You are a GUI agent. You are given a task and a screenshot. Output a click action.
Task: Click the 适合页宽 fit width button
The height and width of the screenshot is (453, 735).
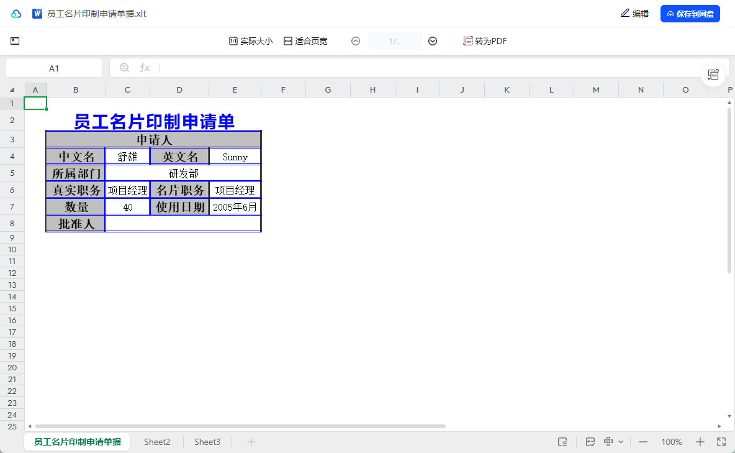click(x=305, y=41)
